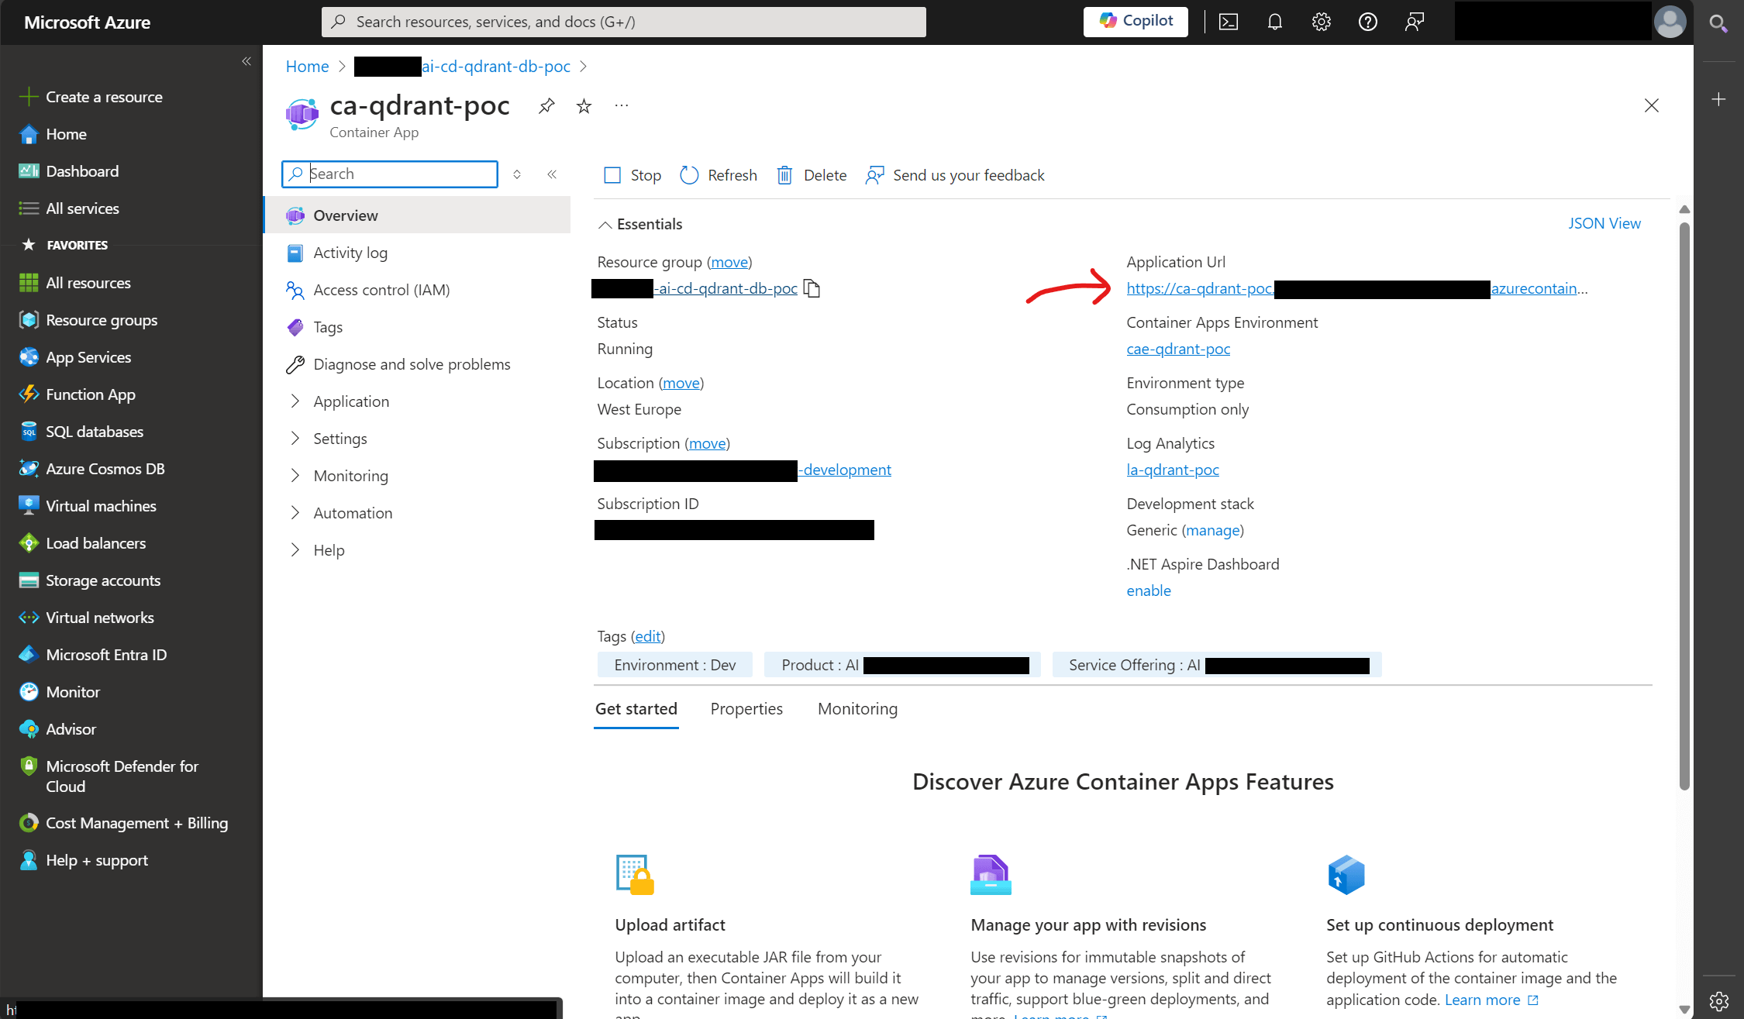Click the Delete command
Viewport: 1744px width, 1019px height.
click(x=812, y=175)
